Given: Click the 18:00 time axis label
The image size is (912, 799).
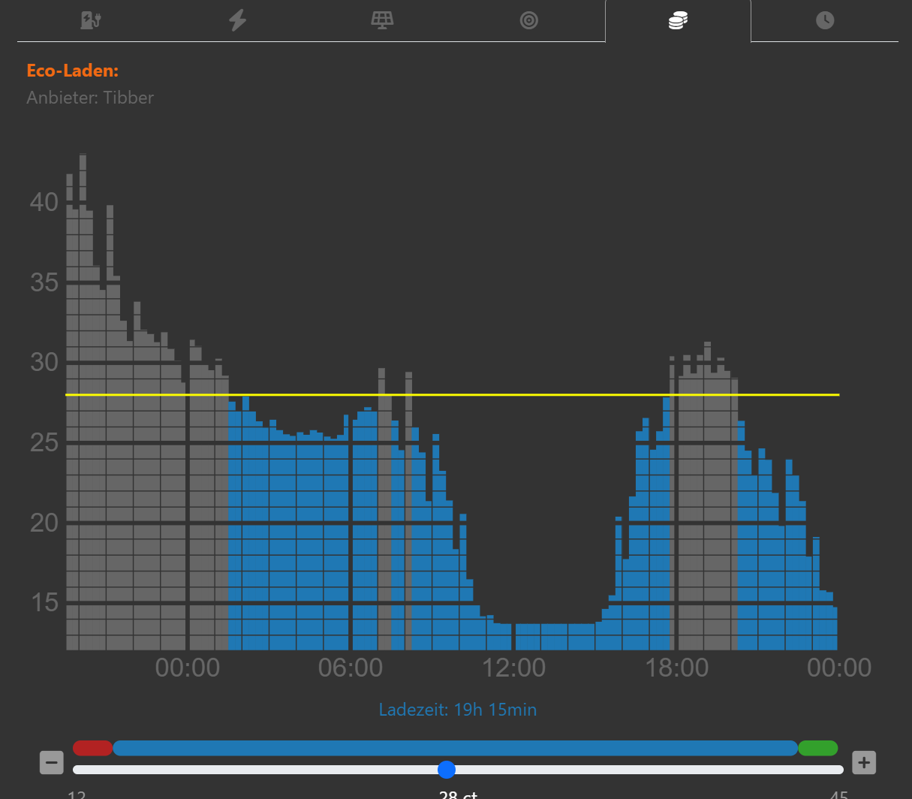Looking at the screenshot, I should pyautogui.click(x=677, y=668).
